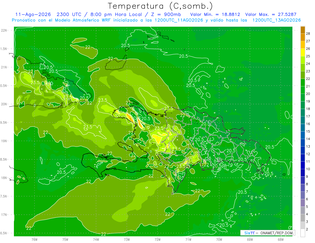Screen dimensions: 315x243
Task: Click the "73W" longitude axis label
Action: (x=127, y=240)
